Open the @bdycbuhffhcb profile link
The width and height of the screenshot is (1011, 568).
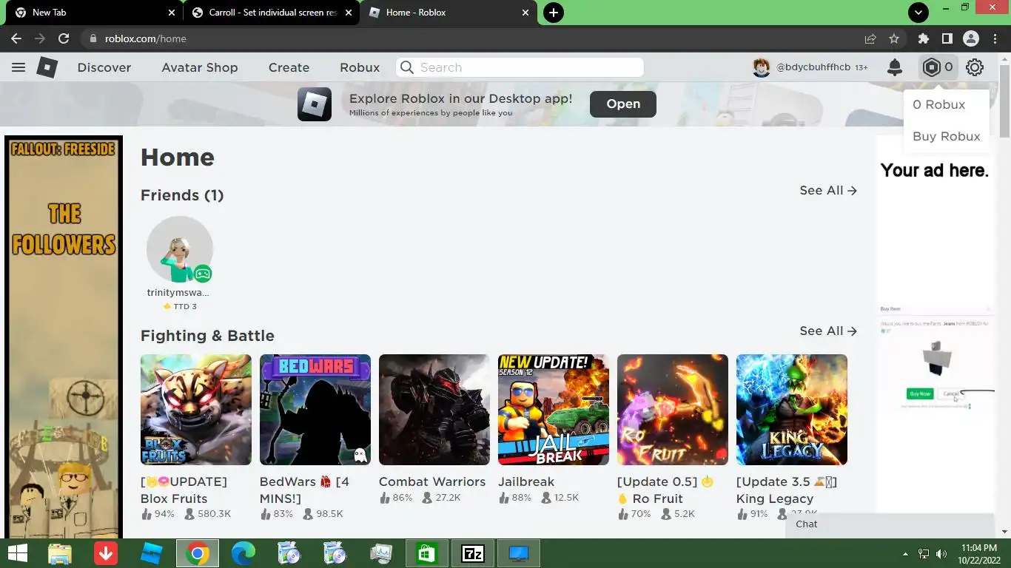point(813,67)
